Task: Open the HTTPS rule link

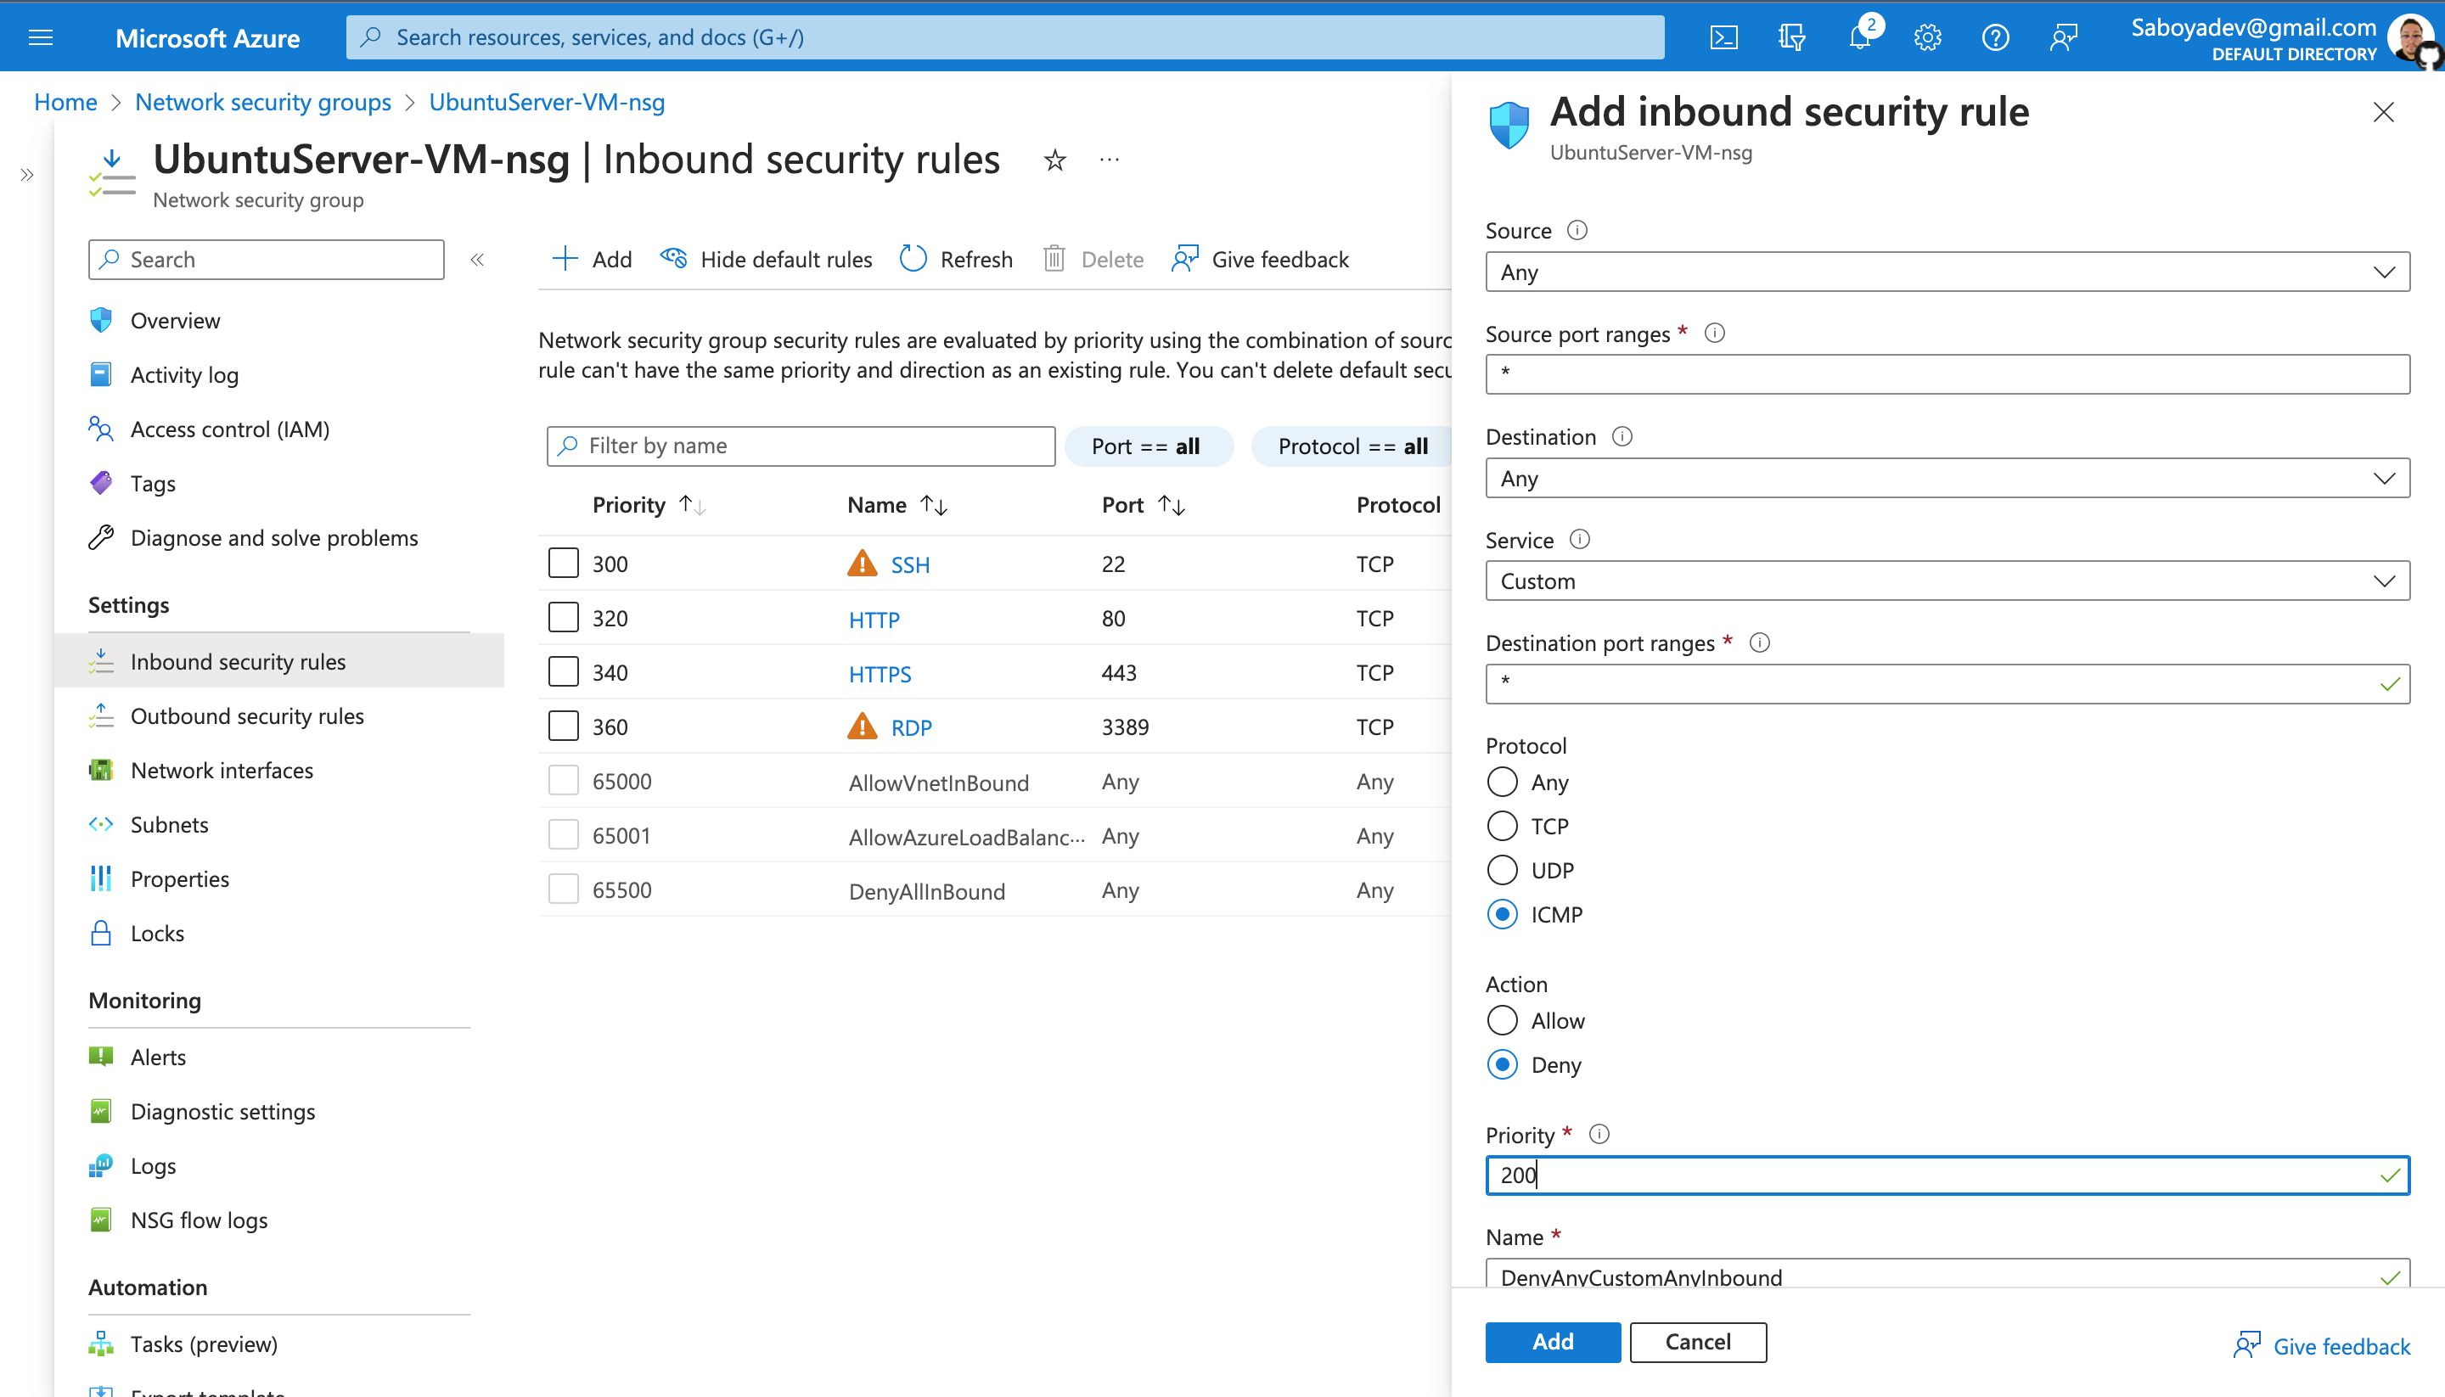Action: (x=879, y=674)
